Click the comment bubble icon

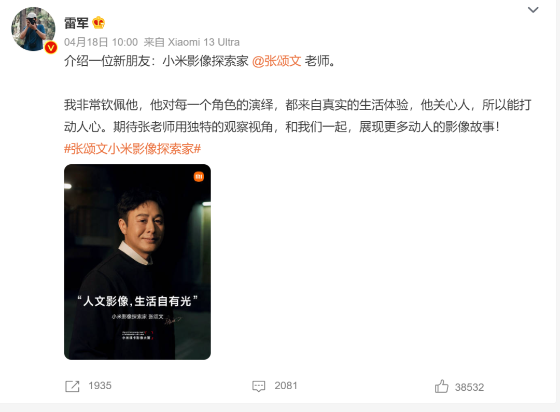click(259, 386)
